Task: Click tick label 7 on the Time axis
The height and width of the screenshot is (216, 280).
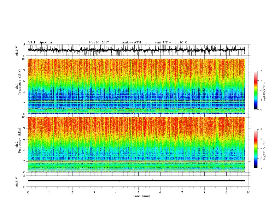Action: 182,192
